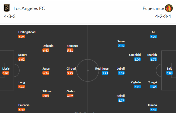Select Belaïli's player name
Screen dimensions: 176x113
(121, 96)
